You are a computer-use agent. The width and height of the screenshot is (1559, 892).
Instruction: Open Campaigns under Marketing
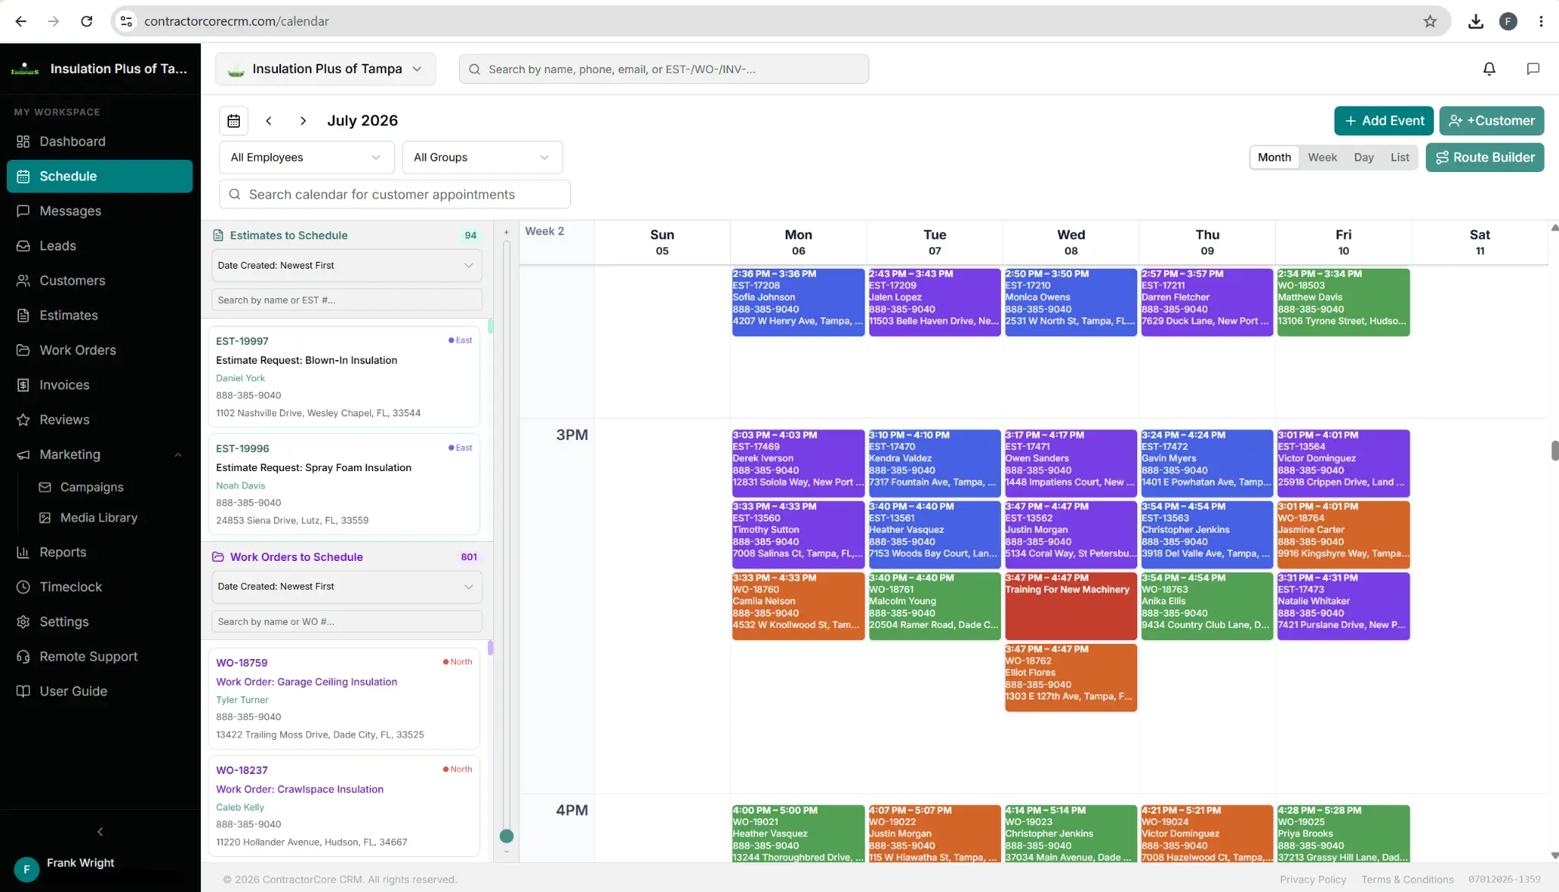pos(91,487)
